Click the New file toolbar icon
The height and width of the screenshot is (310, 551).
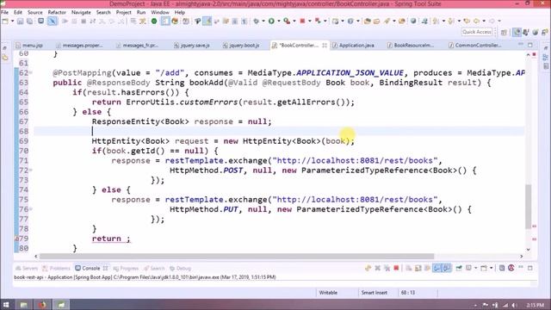pyautogui.click(x=5, y=22)
